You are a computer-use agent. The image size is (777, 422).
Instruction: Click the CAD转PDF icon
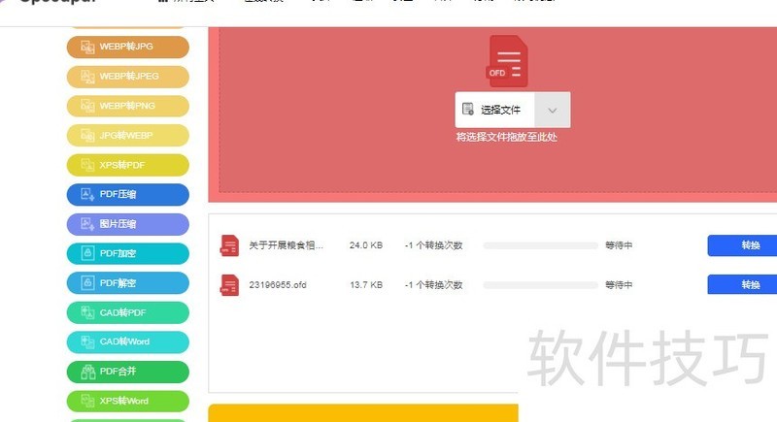point(87,312)
